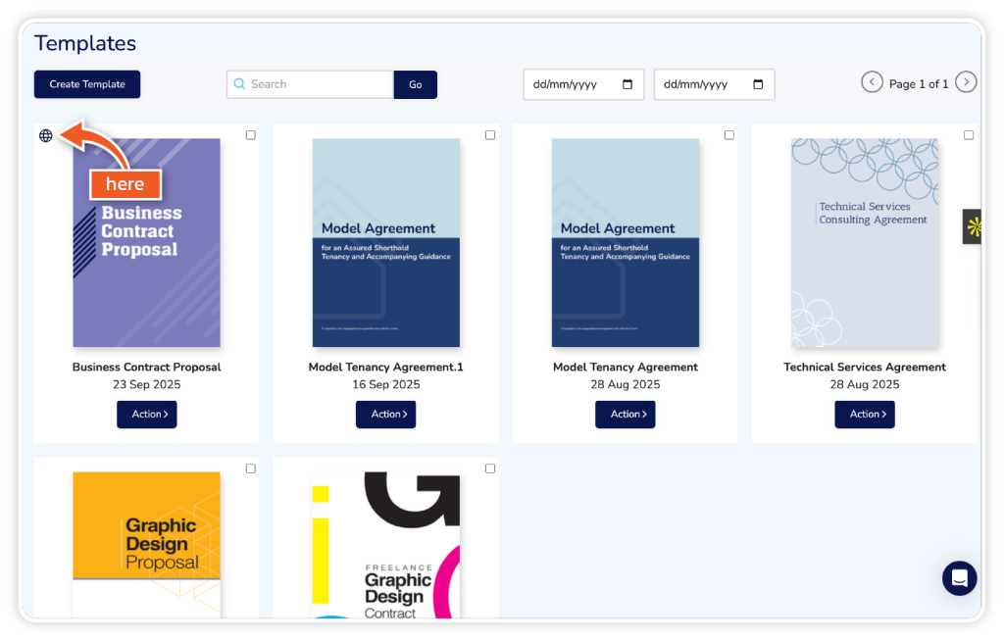The image size is (1004, 641).
Task: Open the Freelance Graphic Design Contract thumbnail
Action: point(386,544)
